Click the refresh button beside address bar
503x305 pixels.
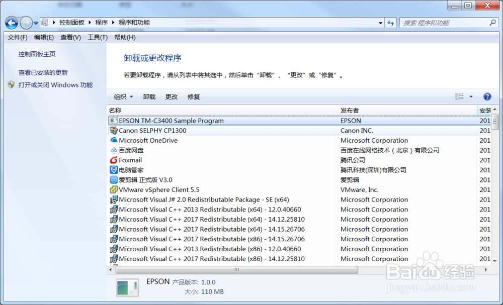[x=390, y=23]
